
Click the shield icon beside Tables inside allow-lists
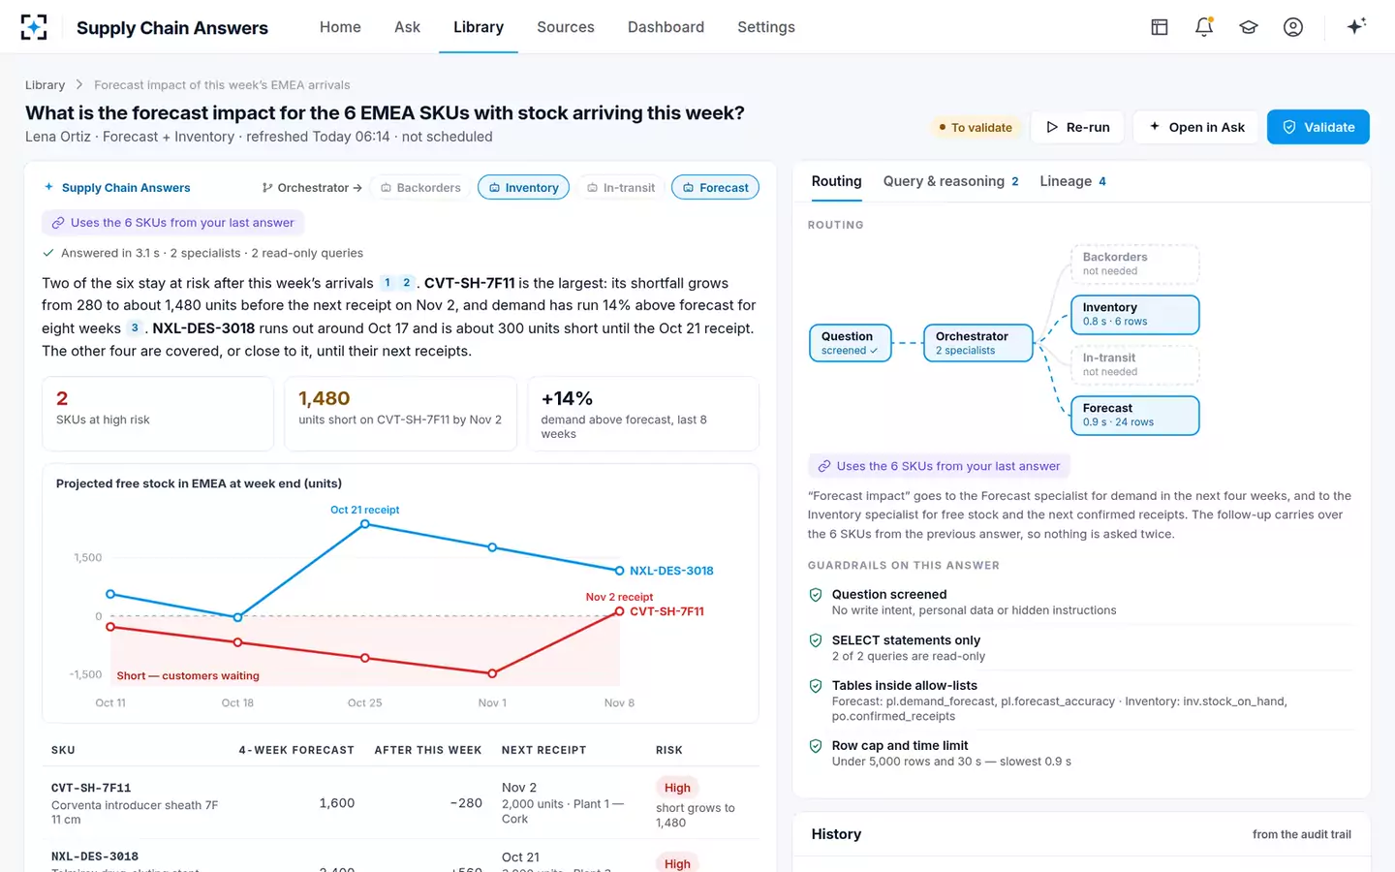[816, 686]
